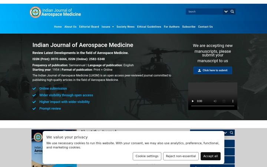267x167 pixels.
Task: Click header journal title text logo
Action: point(61,12)
